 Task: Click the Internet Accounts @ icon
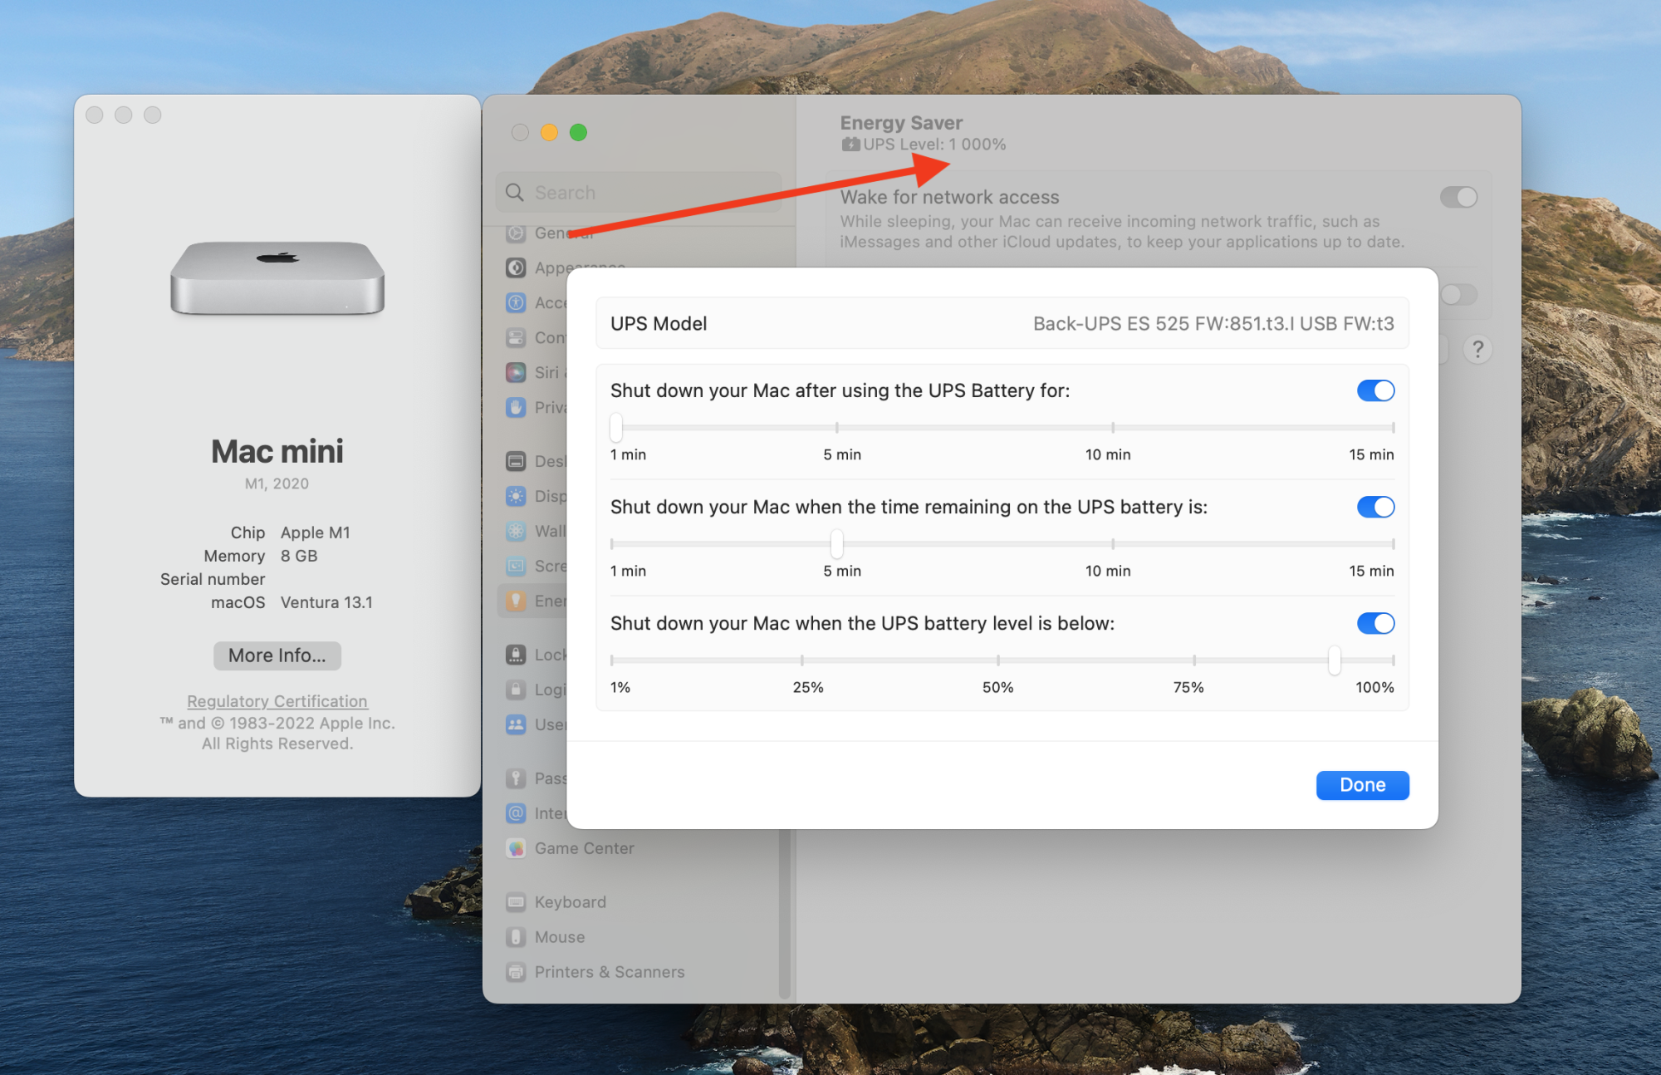click(x=516, y=813)
